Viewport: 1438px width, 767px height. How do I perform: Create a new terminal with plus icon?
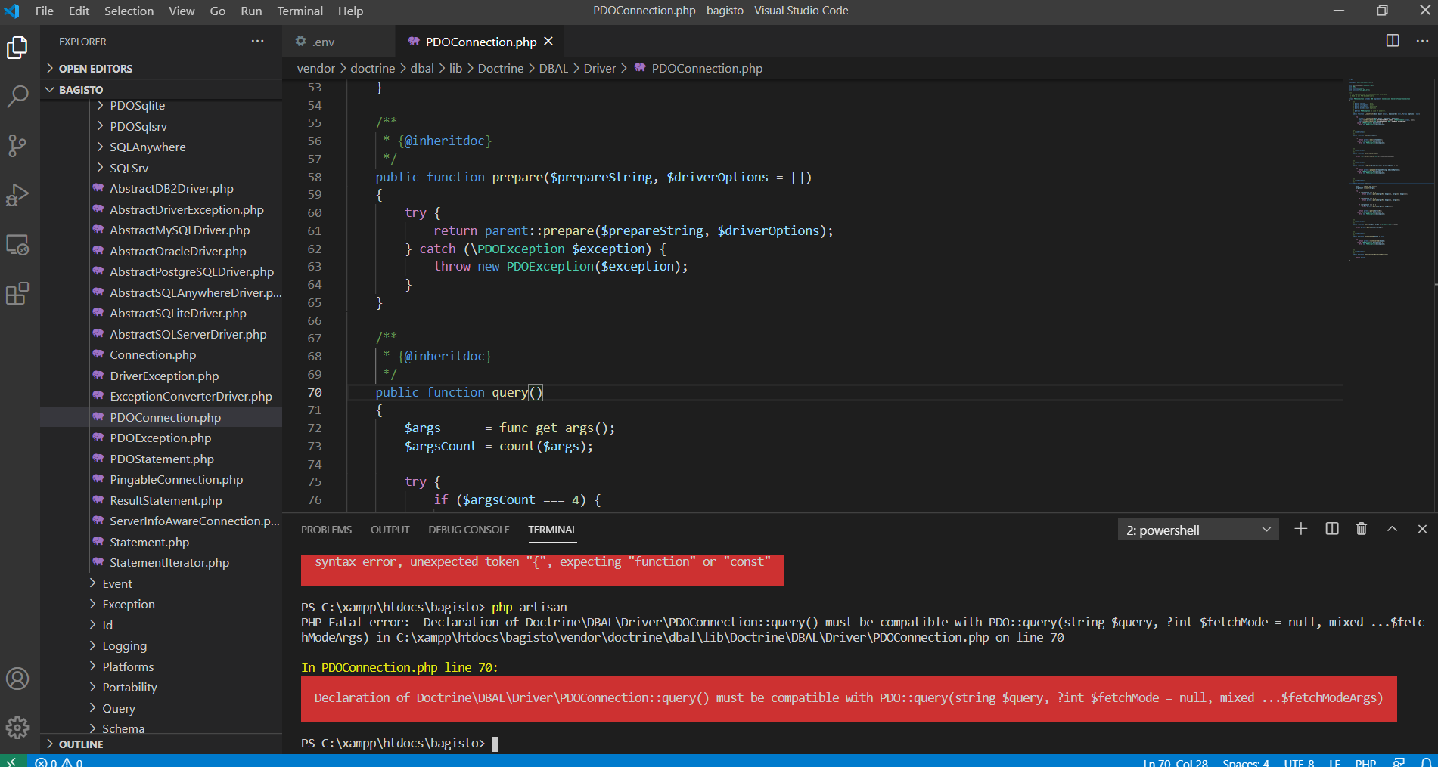click(1301, 529)
